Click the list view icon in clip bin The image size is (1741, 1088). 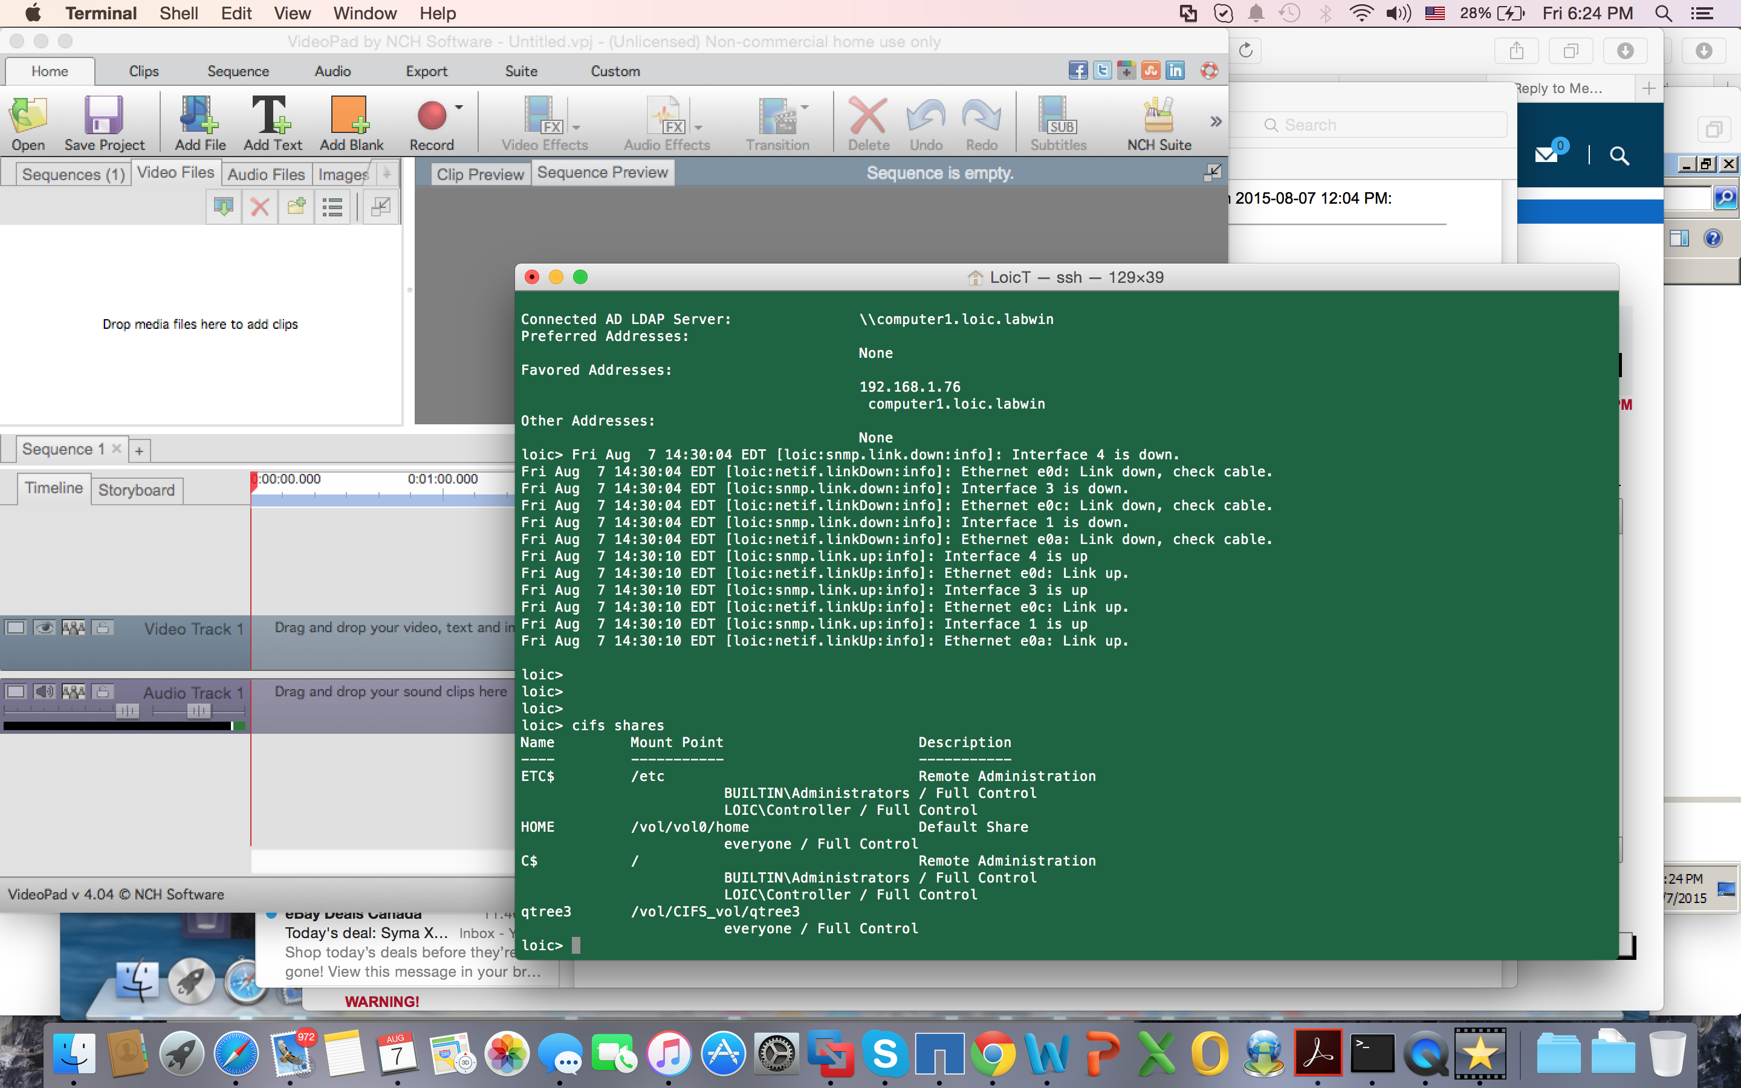pos(332,208)
